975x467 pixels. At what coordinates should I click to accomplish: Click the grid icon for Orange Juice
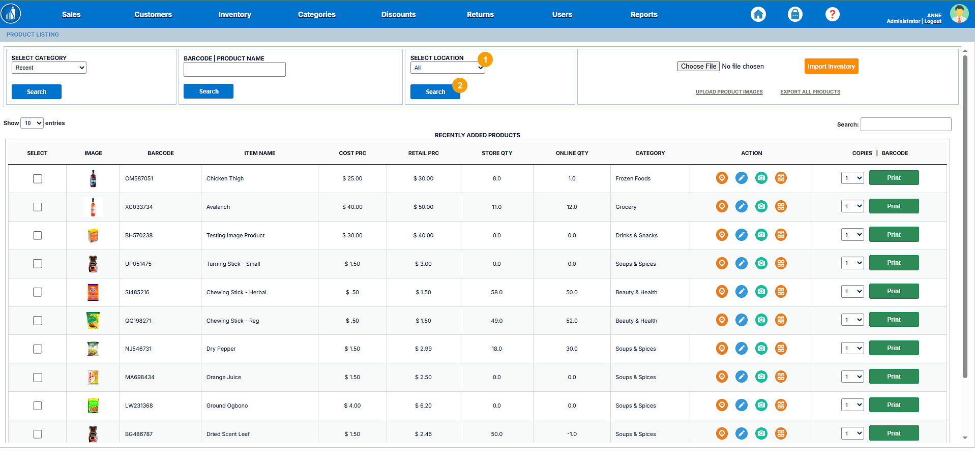(x=781, y=377)
